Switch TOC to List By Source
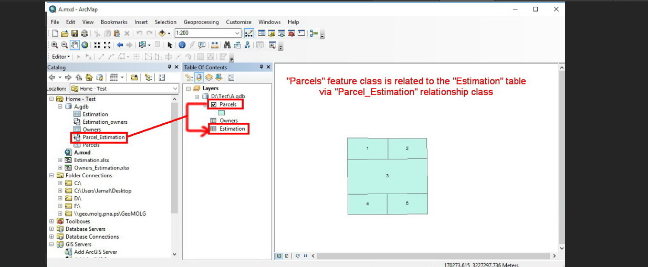The height and width of the screenshot is (267, 648). (x=200, y=77)
